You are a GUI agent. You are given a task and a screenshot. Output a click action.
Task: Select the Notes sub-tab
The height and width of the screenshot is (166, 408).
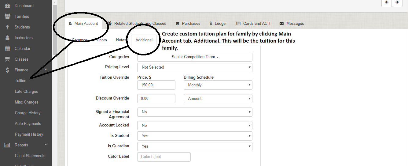coord(121,40)
